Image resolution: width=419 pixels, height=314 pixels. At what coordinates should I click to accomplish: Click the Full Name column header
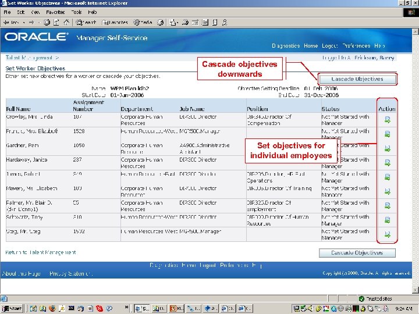pos(18,109)
